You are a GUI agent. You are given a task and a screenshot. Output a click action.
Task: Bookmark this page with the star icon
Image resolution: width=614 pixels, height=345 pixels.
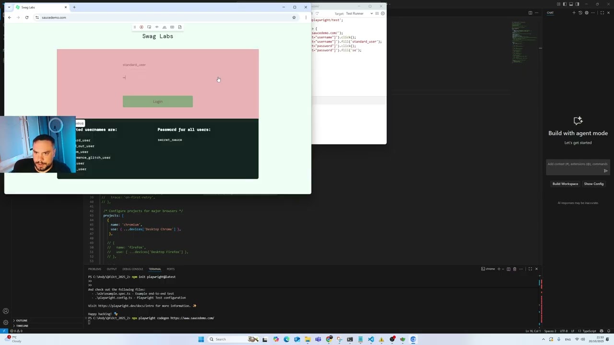coord(294,17)
